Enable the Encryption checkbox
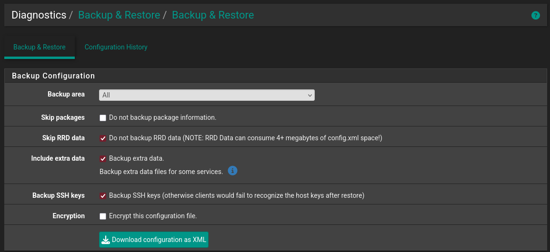 [103, 216]
